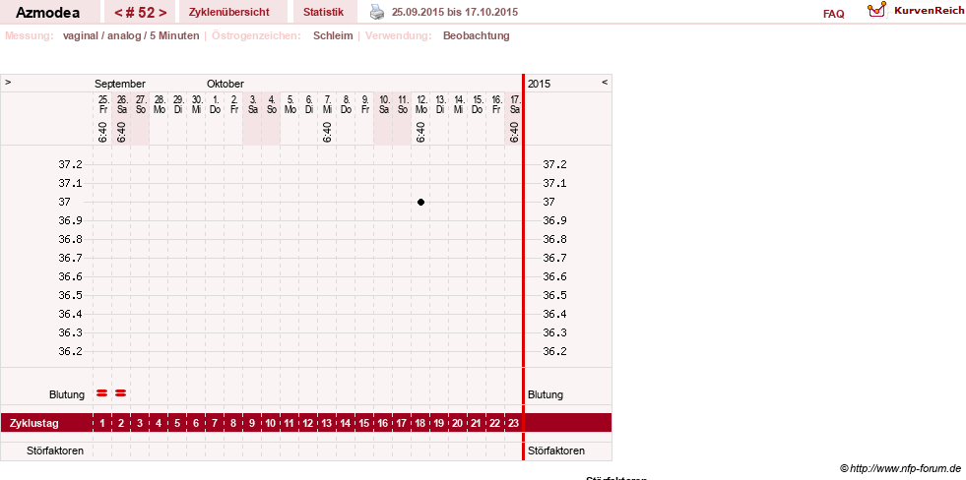Click the right Störfaktoren label

click(556, 451)
